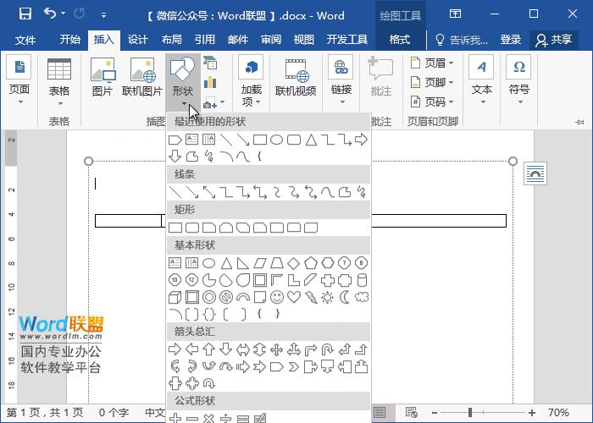Select the four-way arrow in 箭头总汇
The height and width of the screenshot is (423, 593).
coord(276,349)
